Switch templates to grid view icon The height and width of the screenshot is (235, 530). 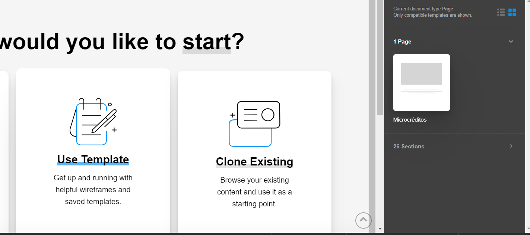[512, 12]
